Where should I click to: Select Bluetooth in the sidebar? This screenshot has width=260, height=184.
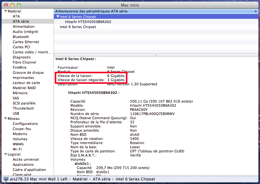(x=21, y=37)
